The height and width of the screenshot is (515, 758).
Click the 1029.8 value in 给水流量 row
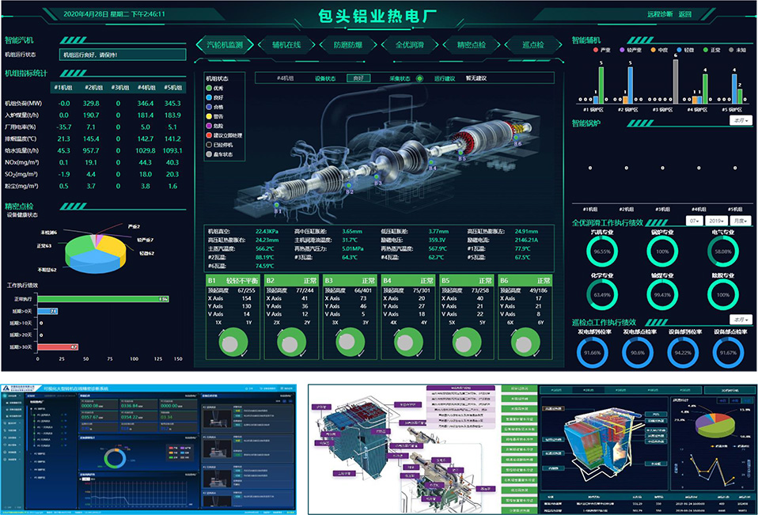[146, 151]
